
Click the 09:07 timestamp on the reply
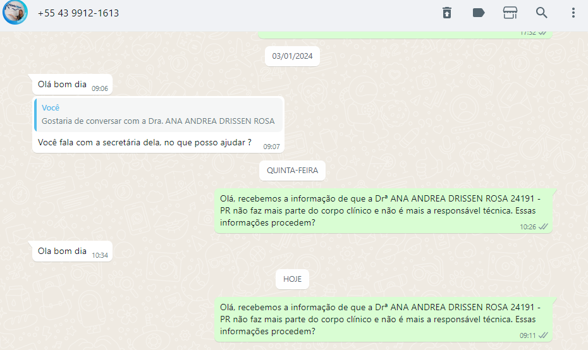click(x=271, y=147)
